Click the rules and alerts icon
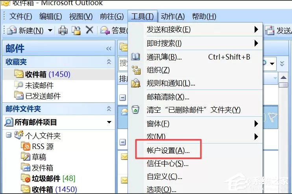The height and width of the screenshot is (194, 292). point(135,83)
